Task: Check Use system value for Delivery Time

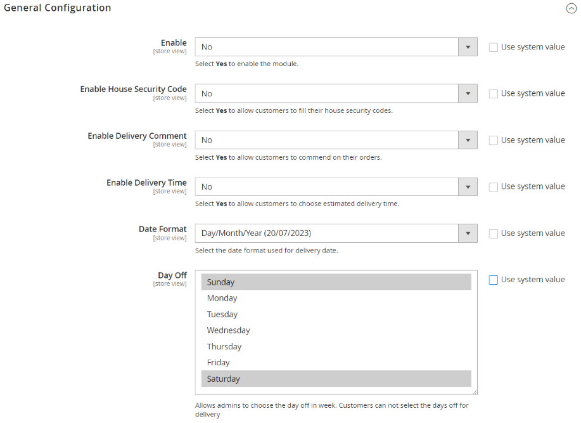Action: pos(494,186)
